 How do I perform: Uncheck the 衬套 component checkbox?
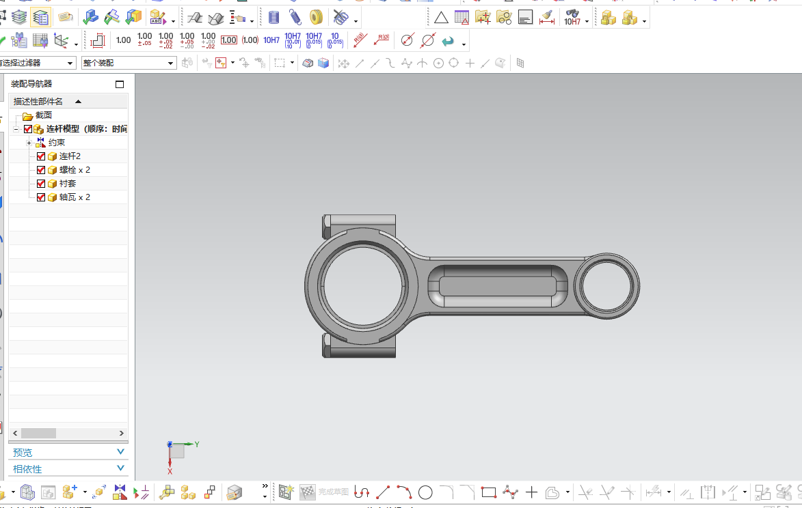(41, 184)
